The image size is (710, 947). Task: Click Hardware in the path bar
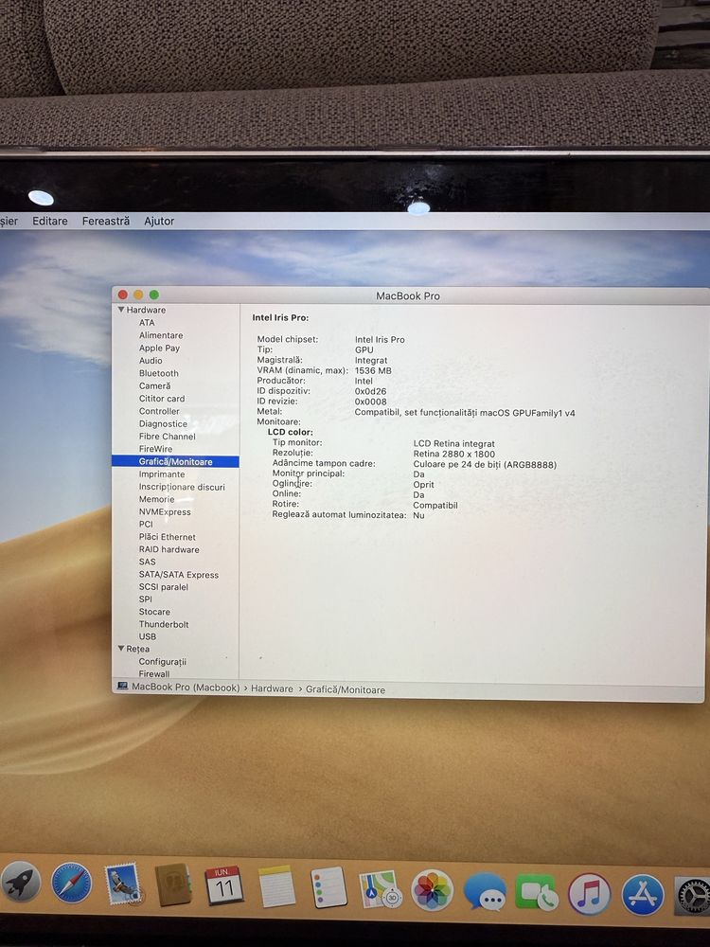[272, 688]
